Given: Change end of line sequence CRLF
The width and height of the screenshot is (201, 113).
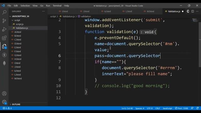Looking at the screenshot, I should [x=158, y=108].
